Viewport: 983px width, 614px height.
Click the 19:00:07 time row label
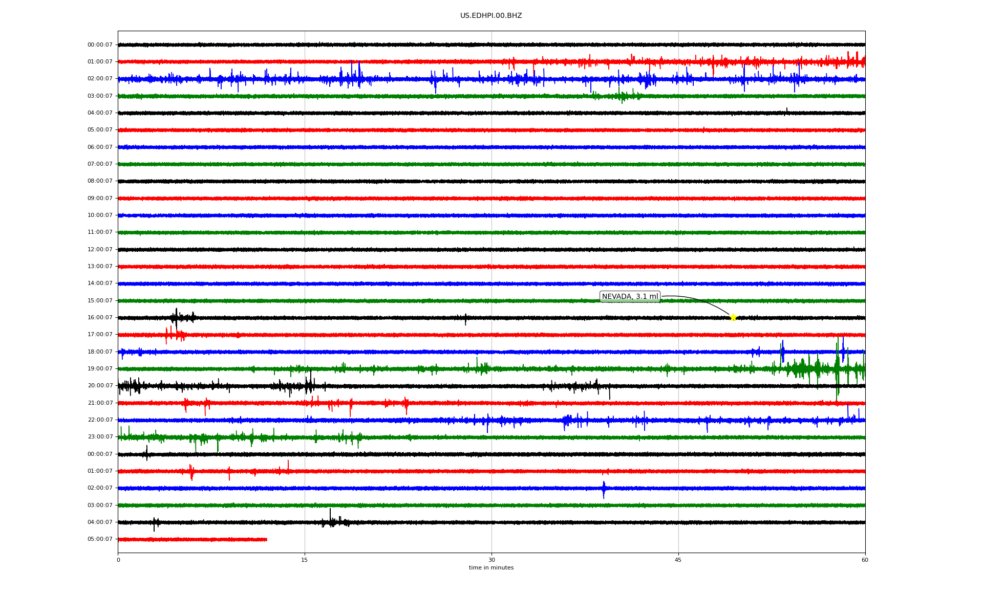click(100, 369)
